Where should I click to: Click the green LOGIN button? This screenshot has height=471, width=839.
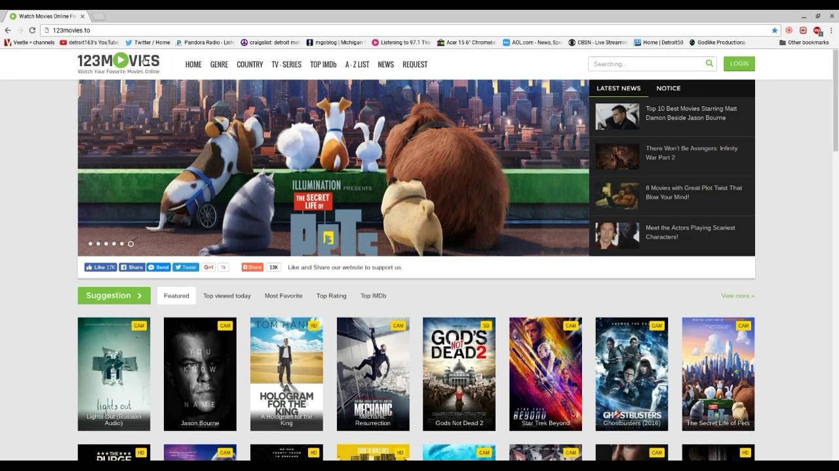(739, 63)
